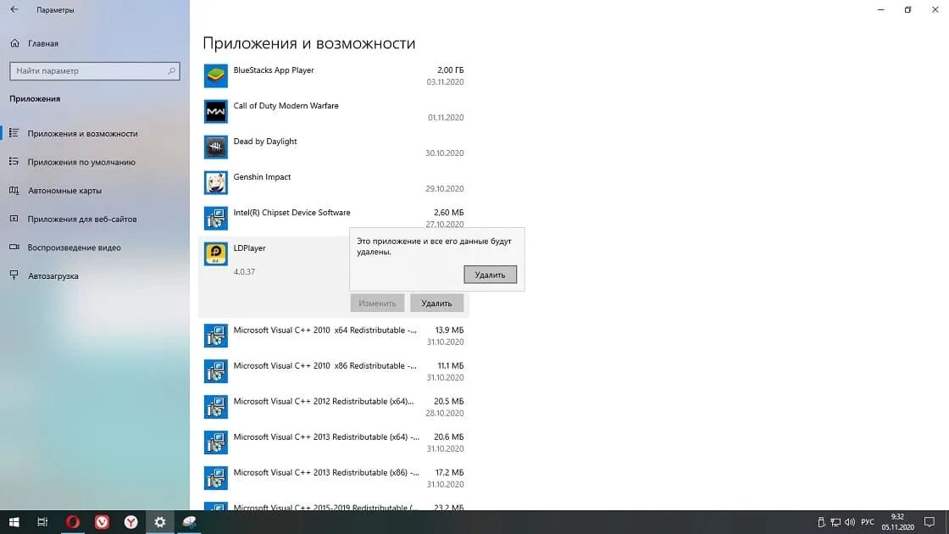Open the volume control in system tray
The width and height of the screenshot is (949, 534).
[x=850, y=522]
